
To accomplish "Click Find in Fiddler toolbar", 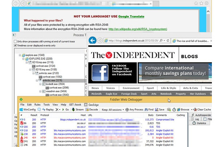I will coord(149,110).
